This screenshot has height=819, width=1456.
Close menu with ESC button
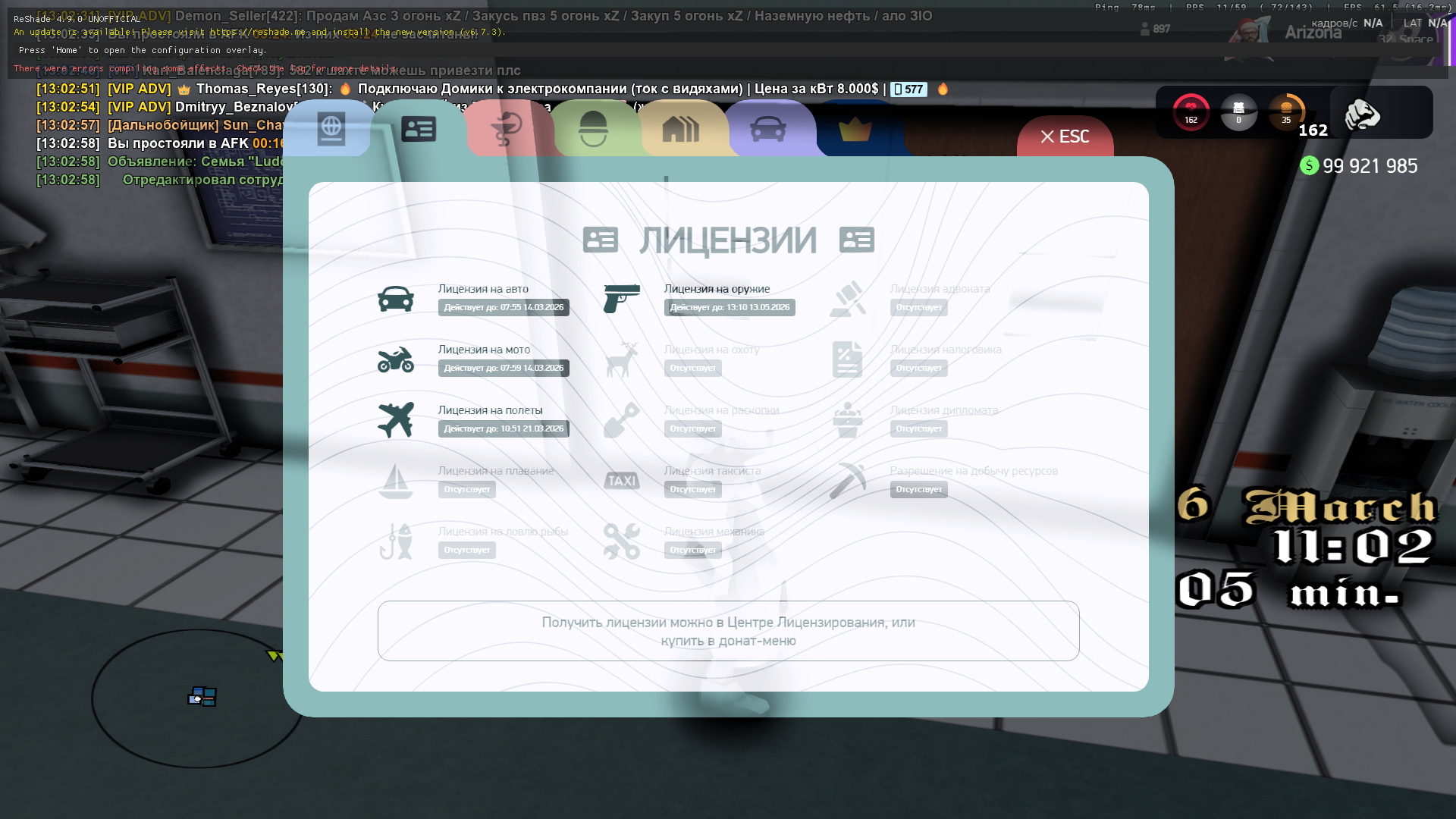click(x=1065, y=137)
